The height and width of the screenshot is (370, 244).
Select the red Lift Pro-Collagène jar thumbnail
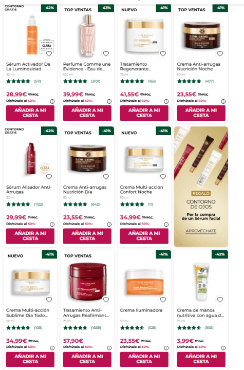pyautogui.click(x=87, y=282)
